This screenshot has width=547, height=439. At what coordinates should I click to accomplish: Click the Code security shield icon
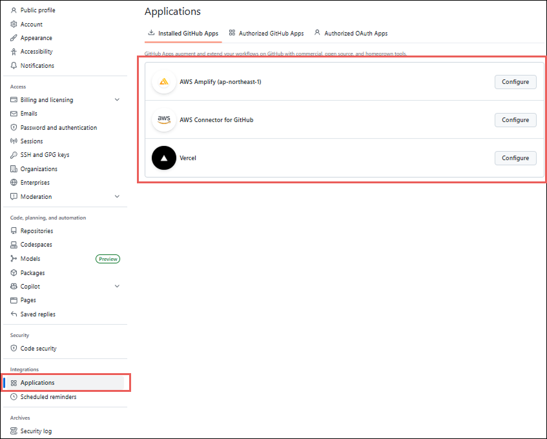(14, 349)
